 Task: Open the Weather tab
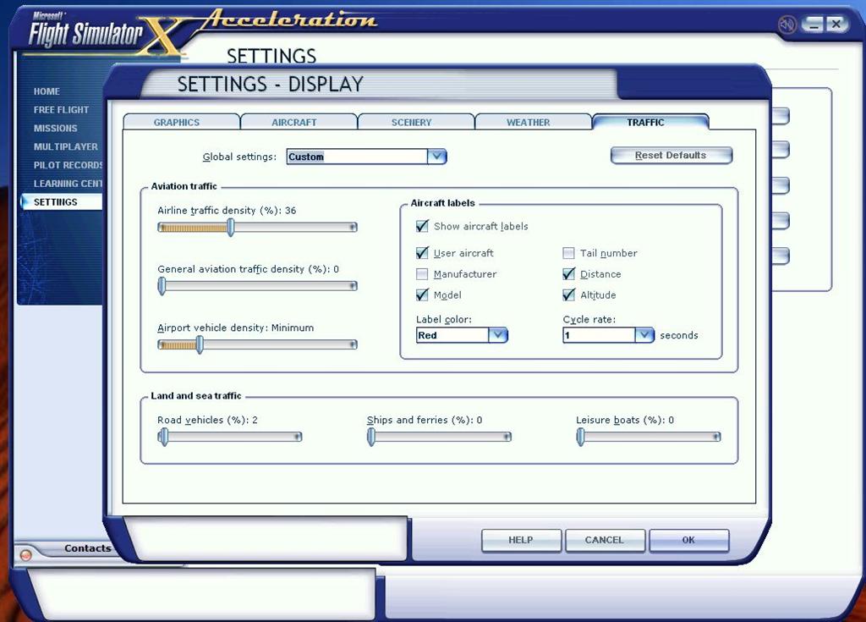(529, 123)
